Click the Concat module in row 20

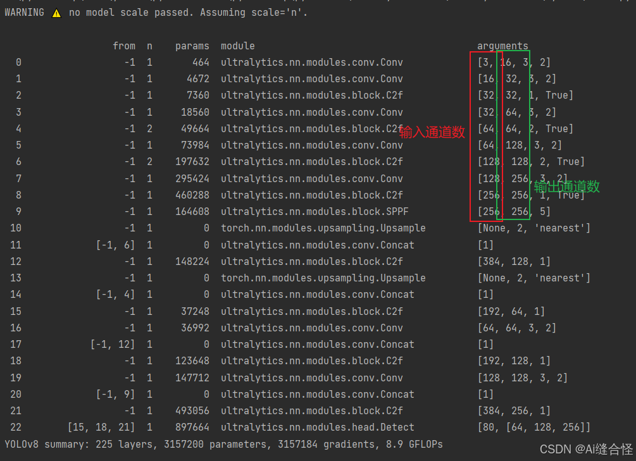pyautogui.click(x=318, y=394)
